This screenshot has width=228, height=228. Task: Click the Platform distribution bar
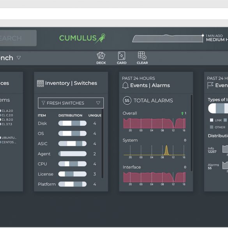[x=72, y=184]
